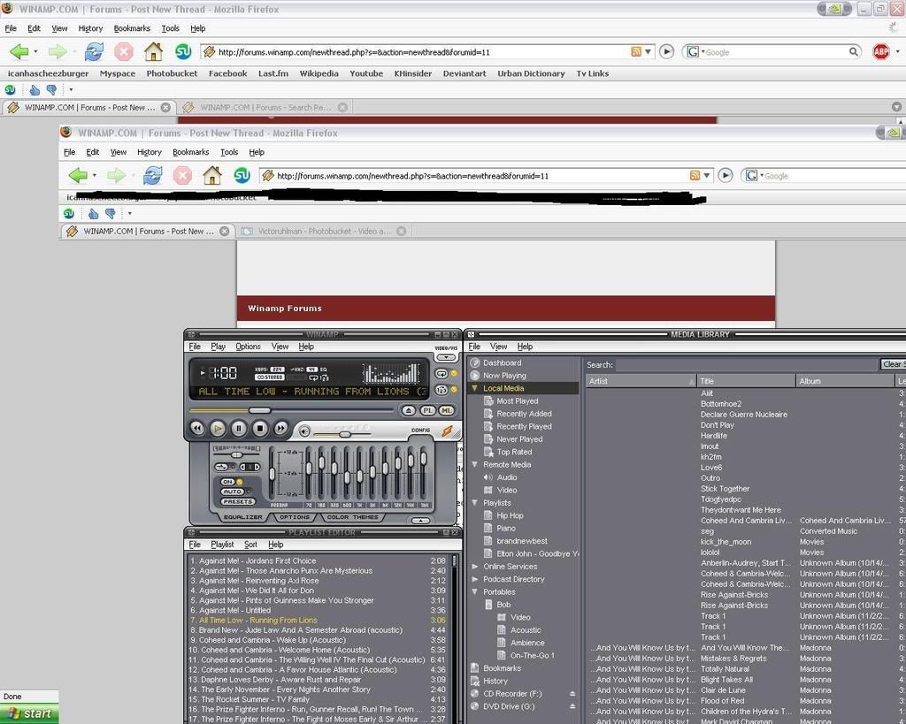Open Last.fm bookmark link
Viewport: 906px width, 724px height.
273,73
